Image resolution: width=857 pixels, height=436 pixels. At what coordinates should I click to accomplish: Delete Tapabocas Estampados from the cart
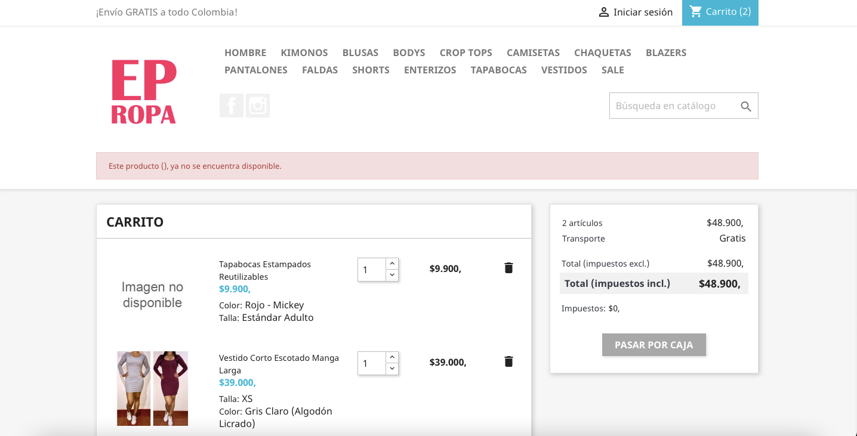point(508,268)
